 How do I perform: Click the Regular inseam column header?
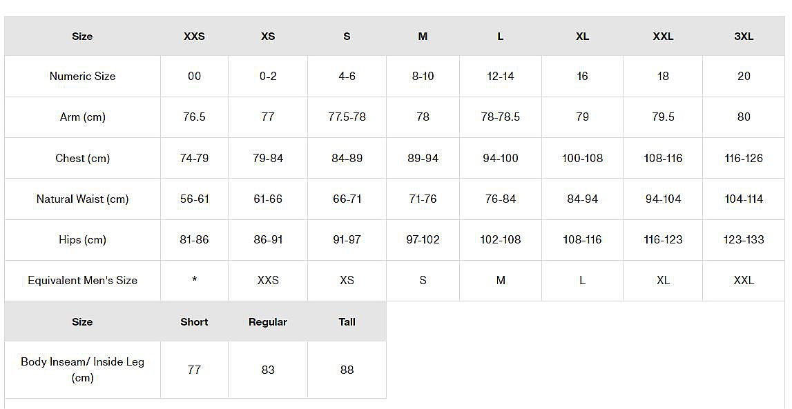[x=268, y=322]
